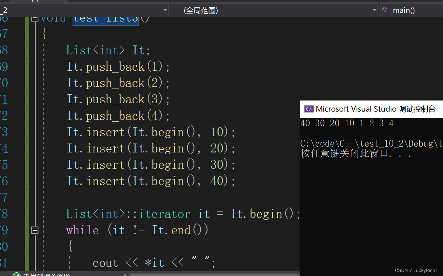Collapse the while loop block at line 79
443x276 pixels.
tap(35, 230)
